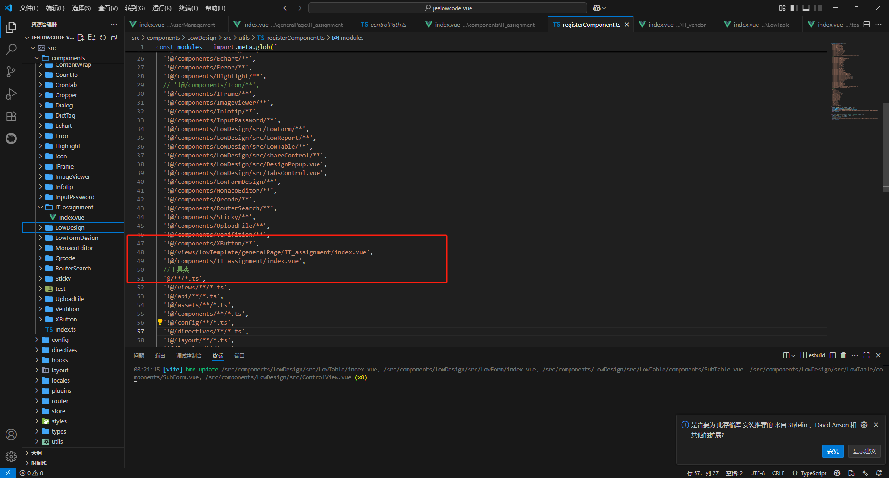Viewport: 889px width, 478px height.
Task: Click the editor minimap code preview
Action: [x=854, y=81]
